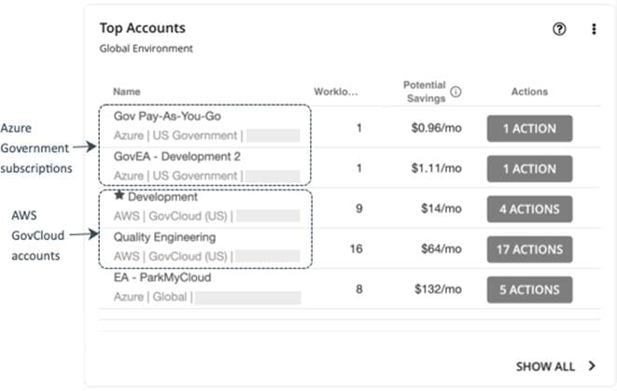Open the EA - ParkMyCloud account
This screenshot has height=391, width=617.
point(162,277)
